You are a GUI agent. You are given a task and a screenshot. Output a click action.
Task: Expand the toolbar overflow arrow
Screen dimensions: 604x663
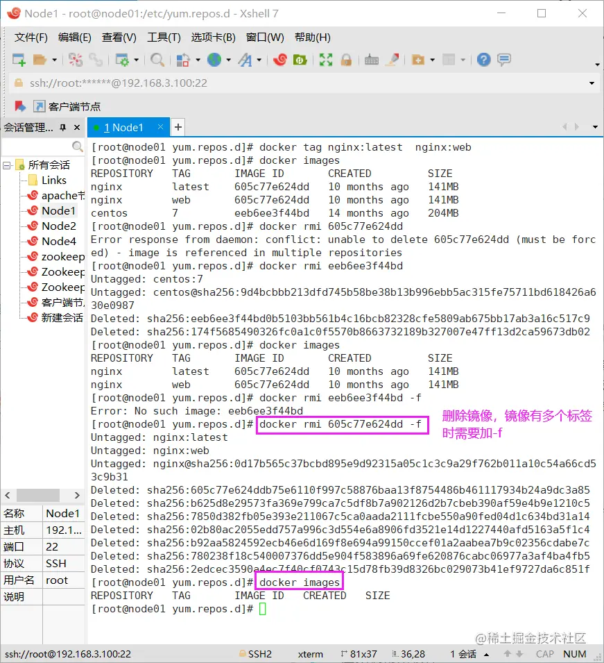597,65
